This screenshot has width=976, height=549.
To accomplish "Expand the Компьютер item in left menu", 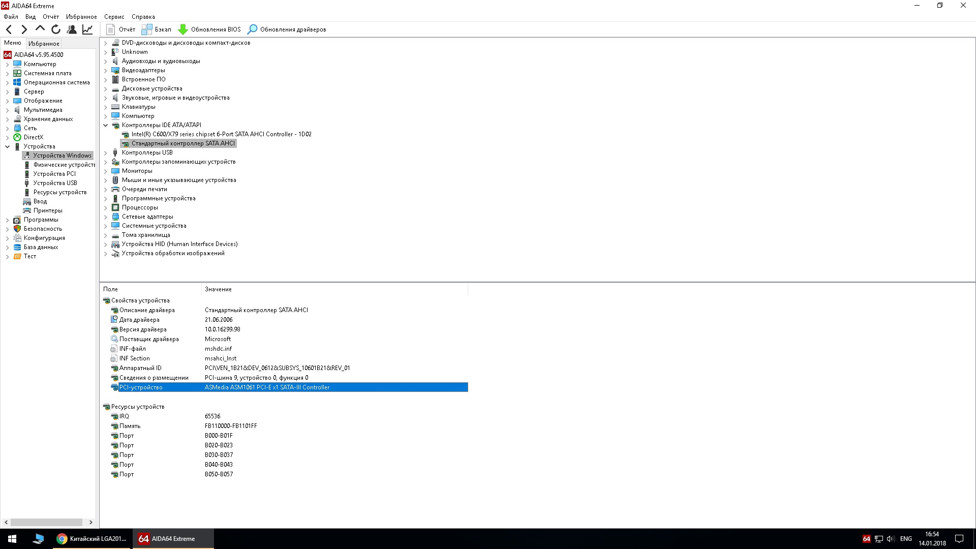I will 8,64.
